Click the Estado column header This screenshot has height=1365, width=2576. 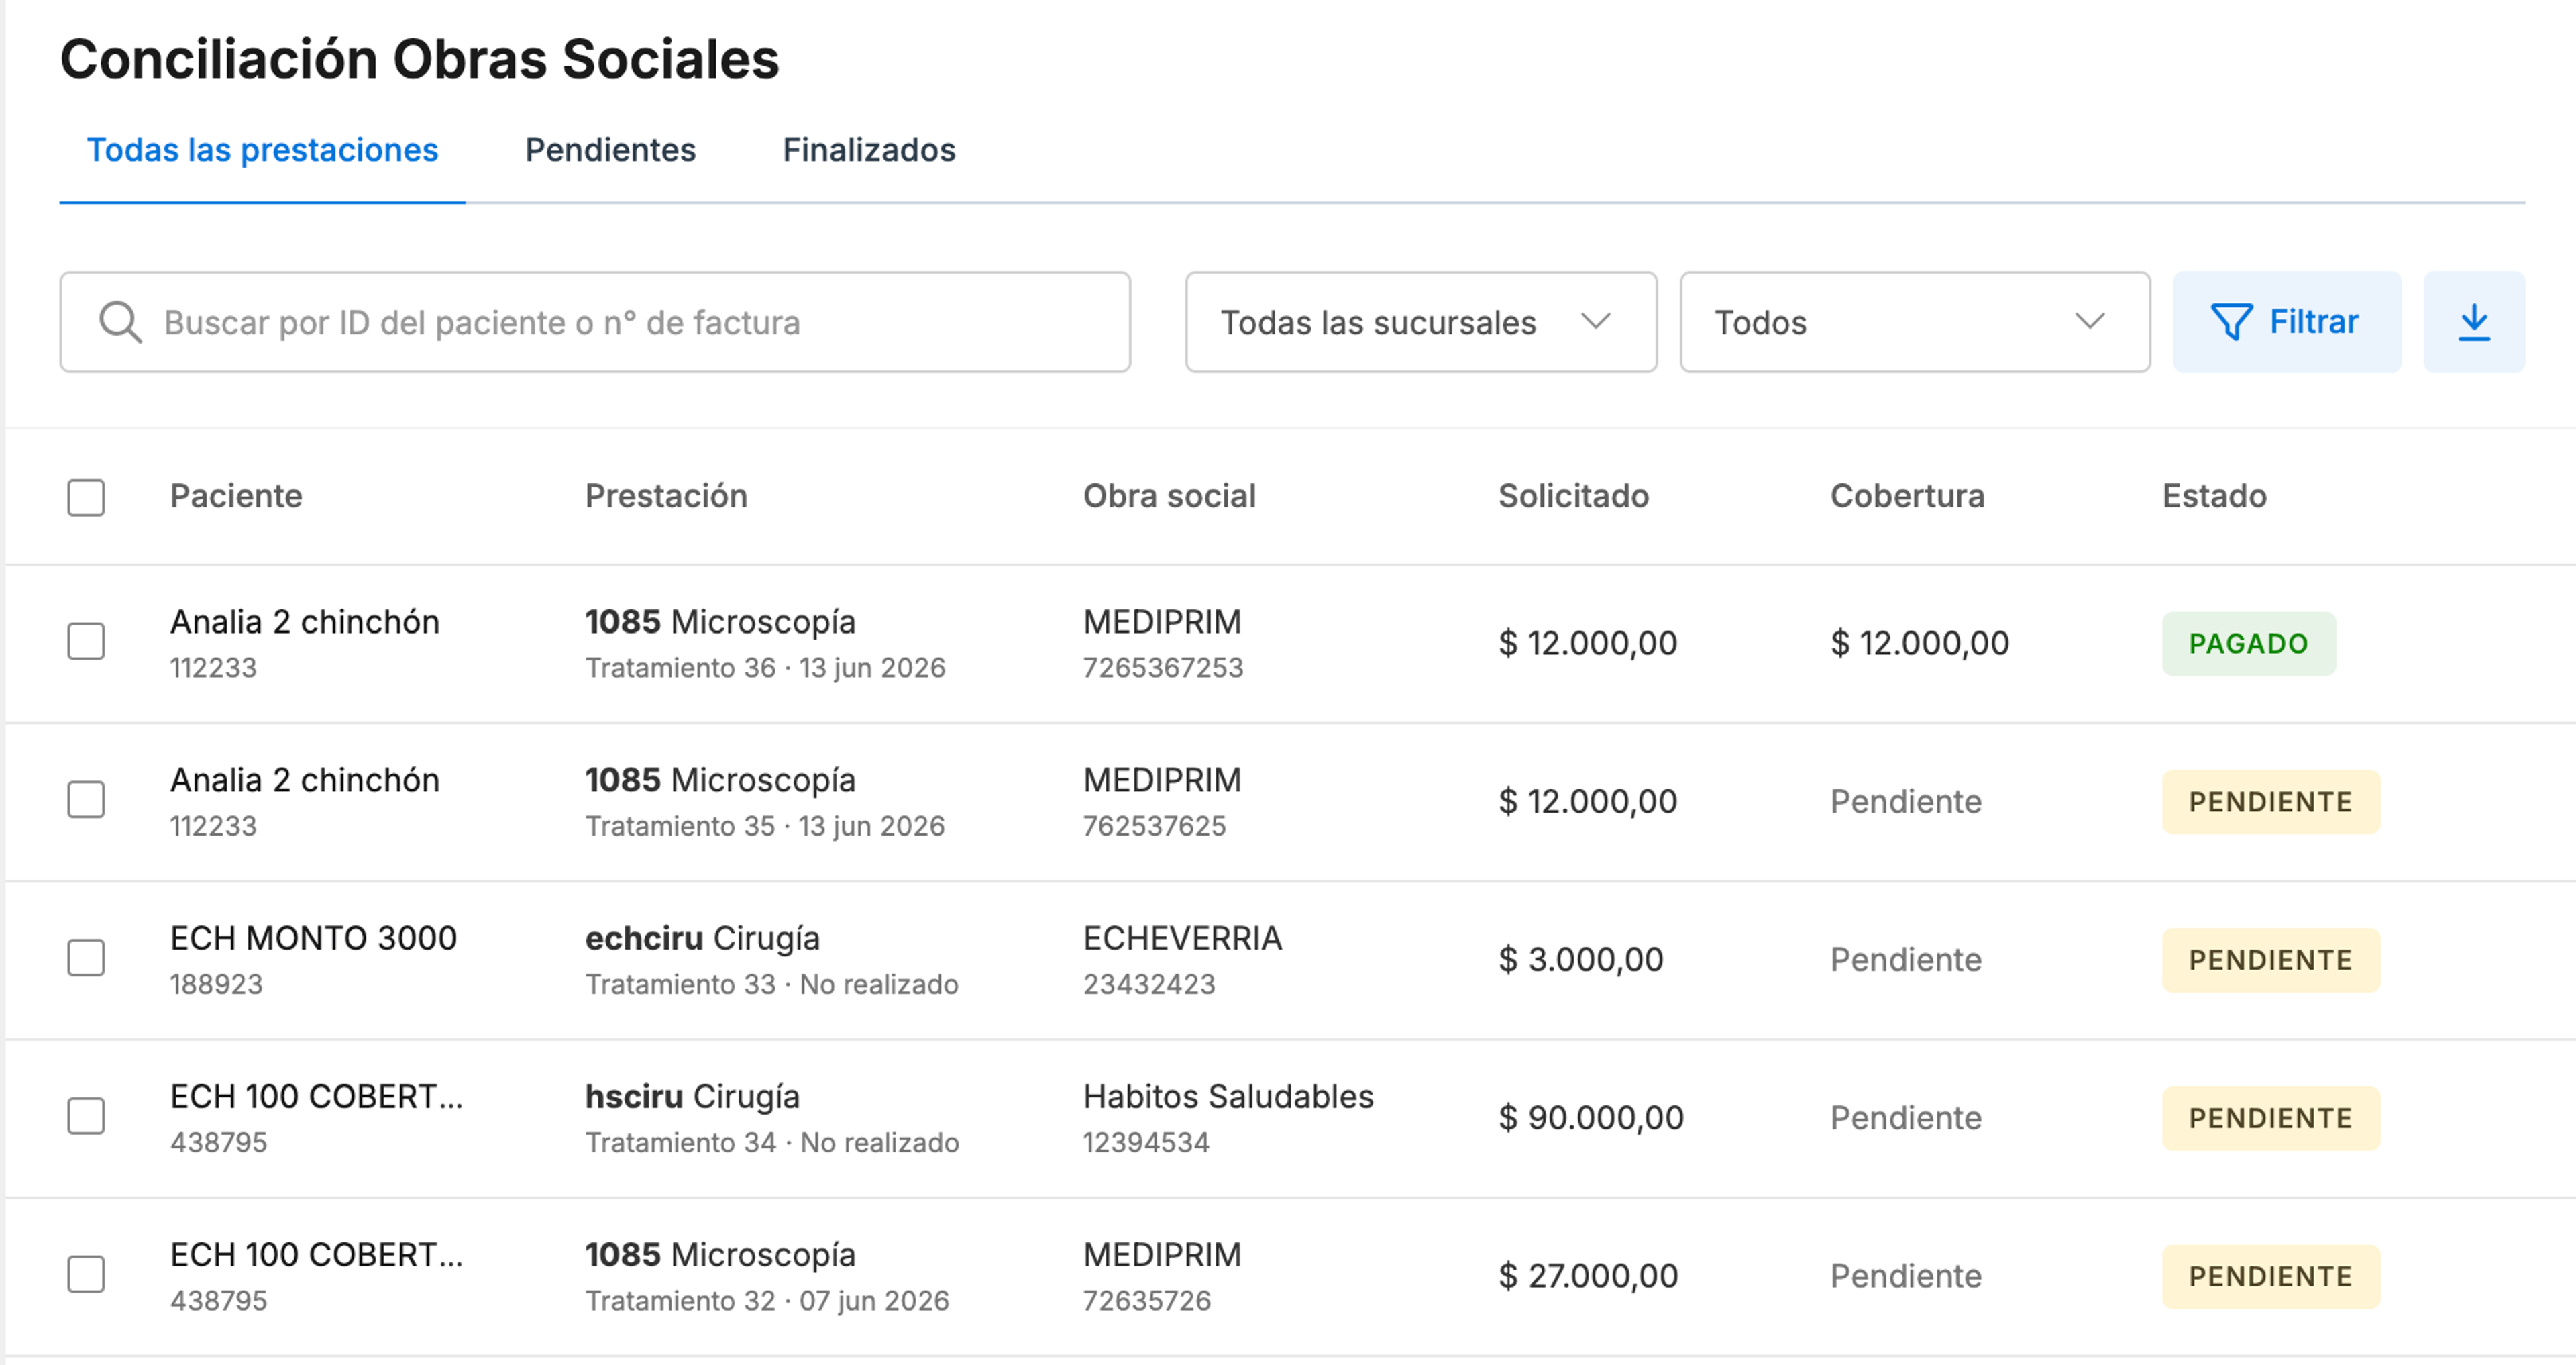2214,497
